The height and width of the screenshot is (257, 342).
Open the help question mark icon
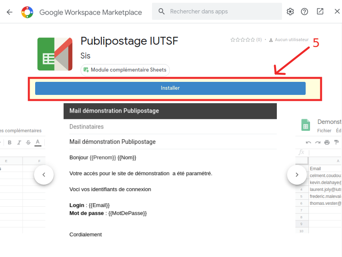(304, 11)
